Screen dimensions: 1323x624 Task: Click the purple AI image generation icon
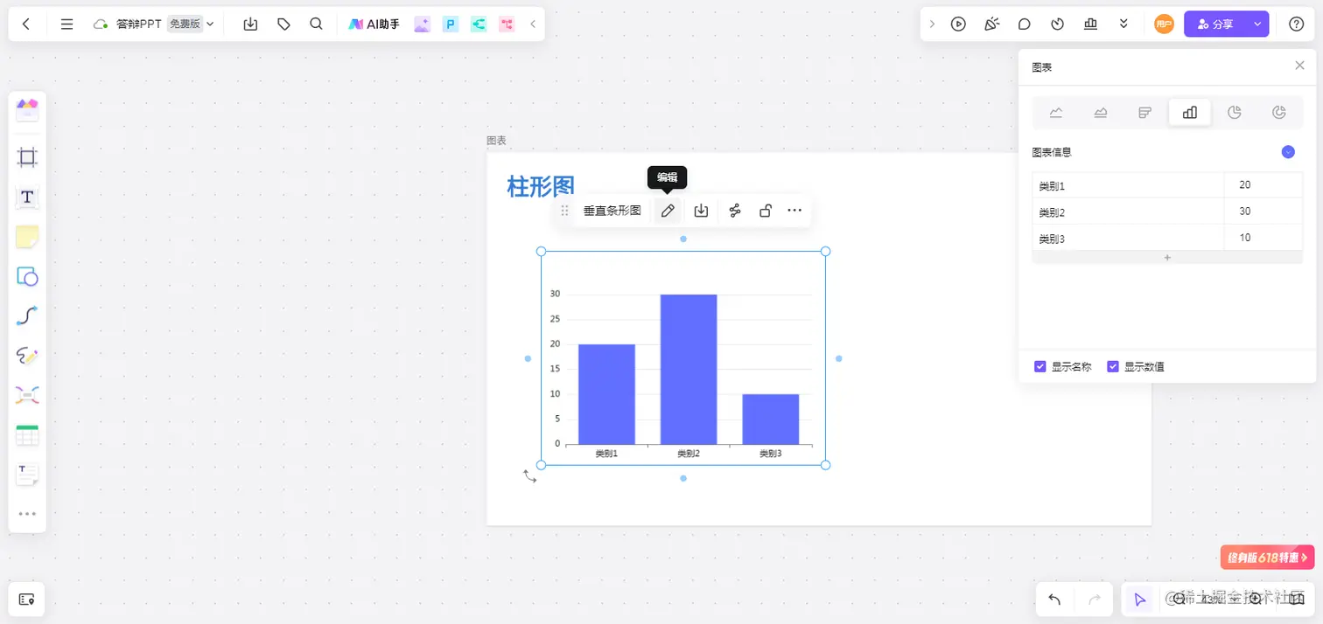pos(423,24)
